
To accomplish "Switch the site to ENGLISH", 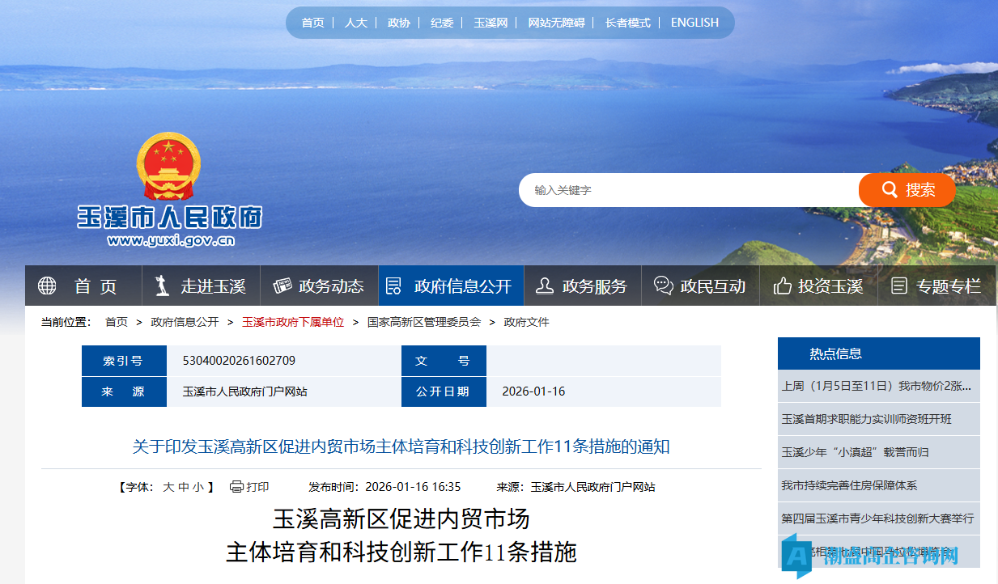I will 694,22.
